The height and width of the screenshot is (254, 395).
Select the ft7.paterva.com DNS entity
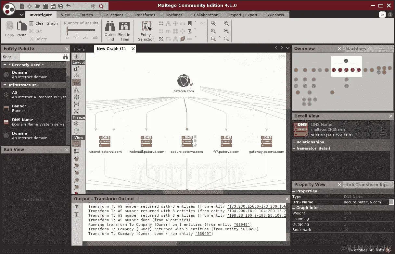pyautogui.click(x=226, y=141)
